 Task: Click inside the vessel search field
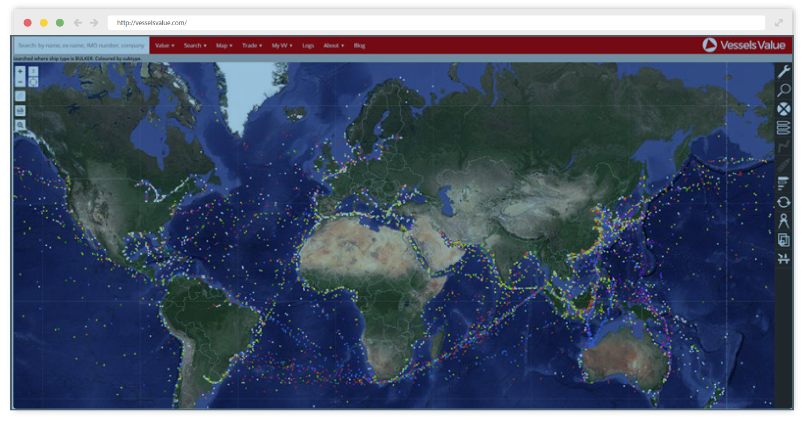79,46
